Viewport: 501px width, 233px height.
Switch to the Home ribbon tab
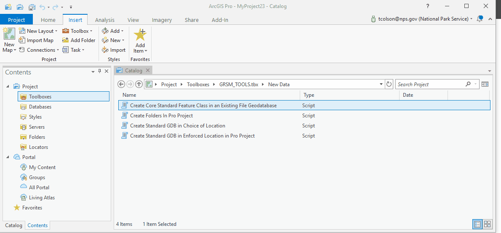[x=48, y=20]
